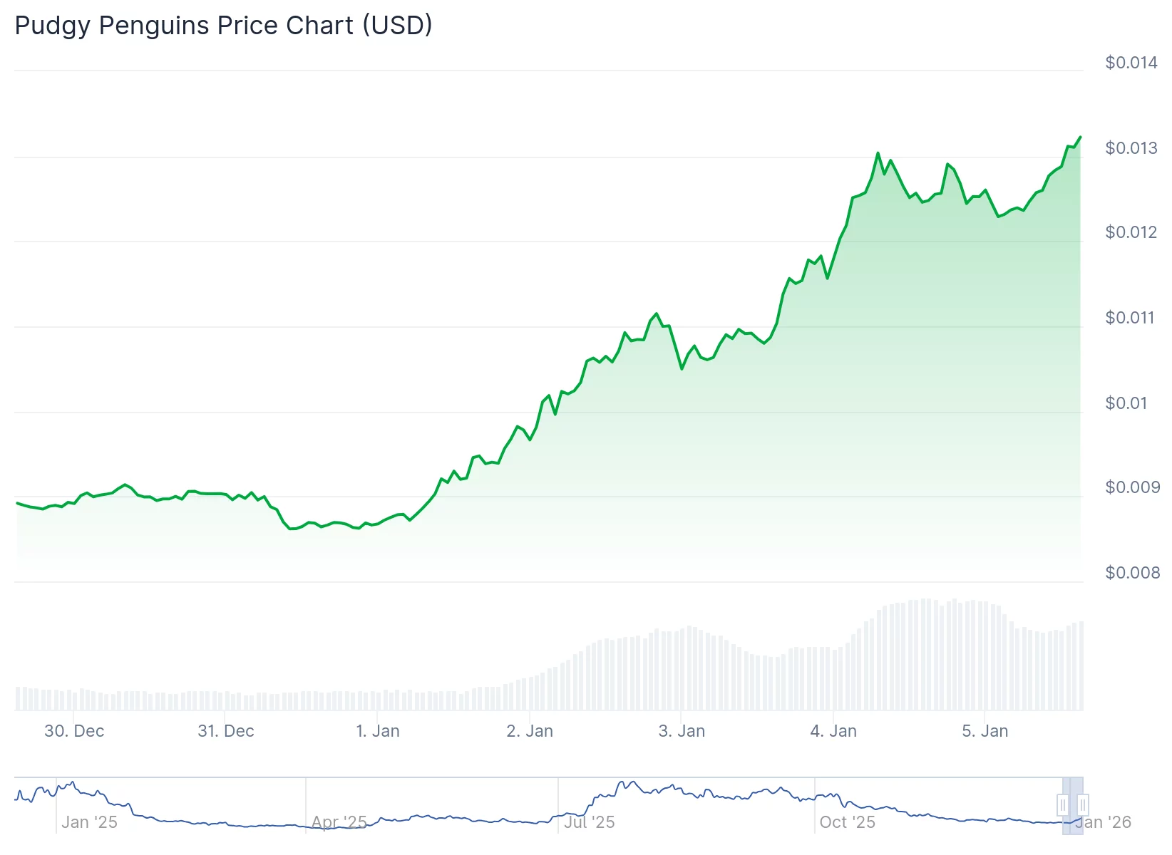This screenshot has height=855, width=1172.
Task: Click the 1. Jan date label
Action: pos(378,731)
